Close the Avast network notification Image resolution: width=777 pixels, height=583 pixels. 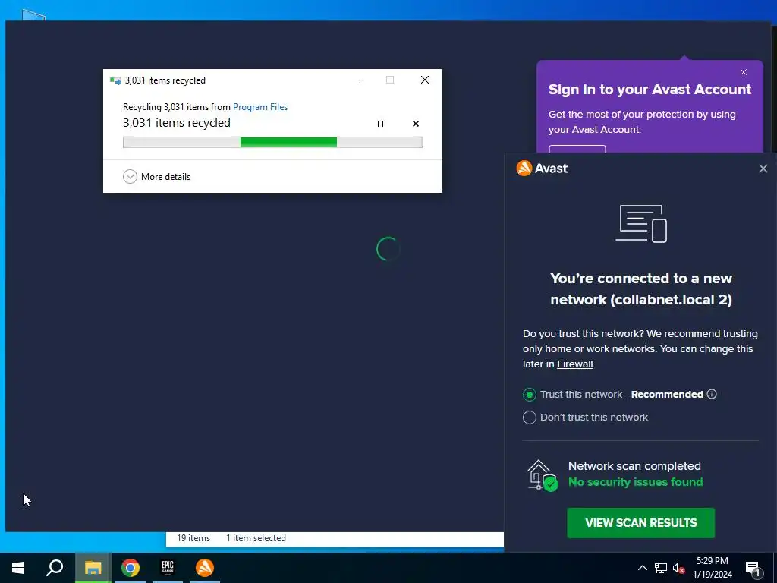(x=763, y=169)
